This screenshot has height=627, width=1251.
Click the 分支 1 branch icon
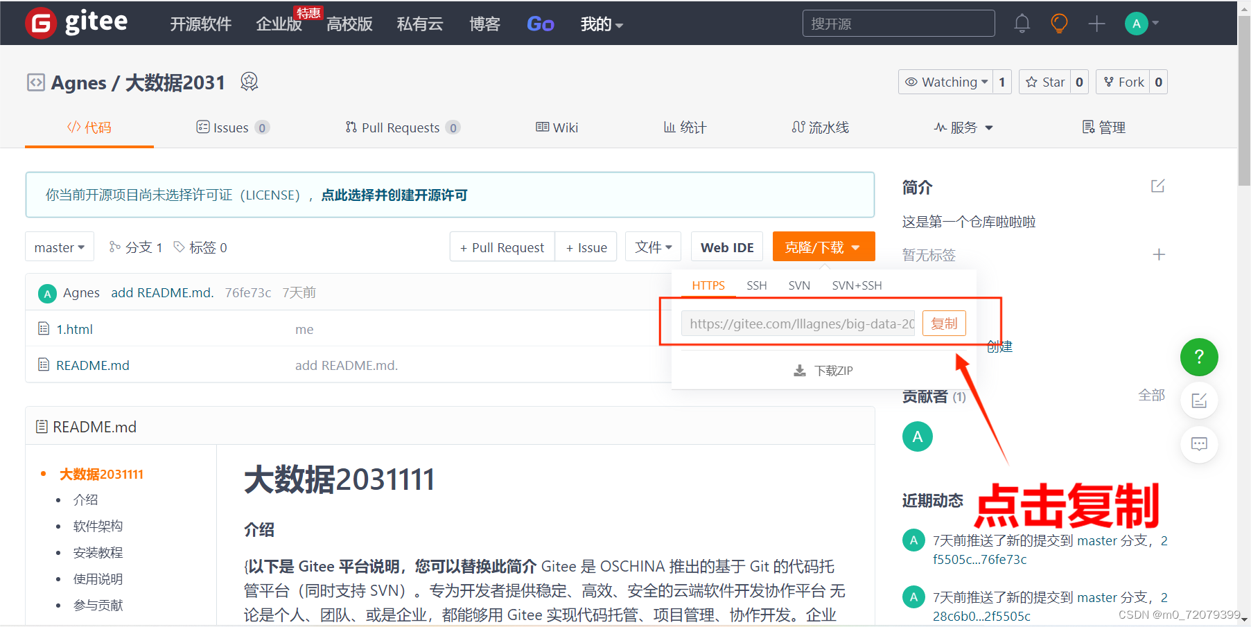[x=115, y=247]
